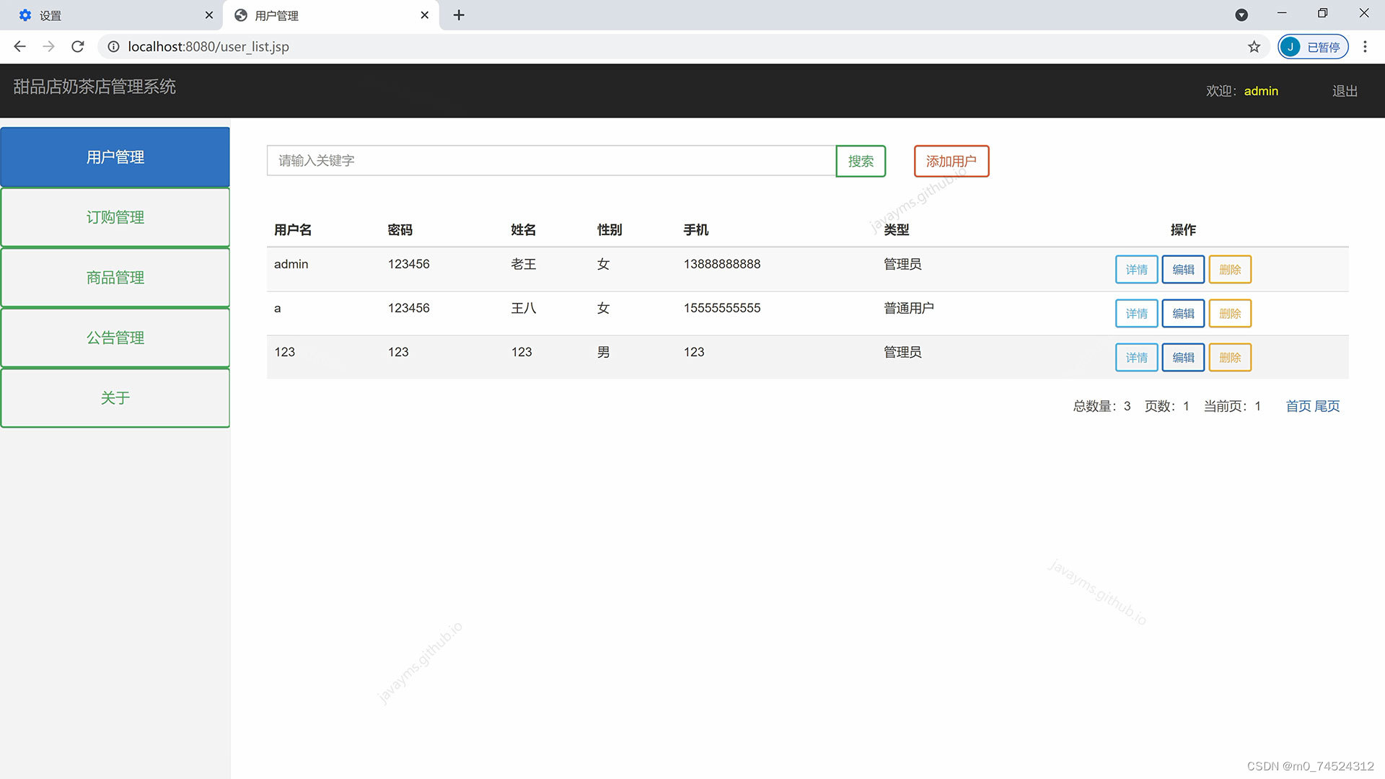Open the 关于 page from sidebar

[x=115, y=397]
